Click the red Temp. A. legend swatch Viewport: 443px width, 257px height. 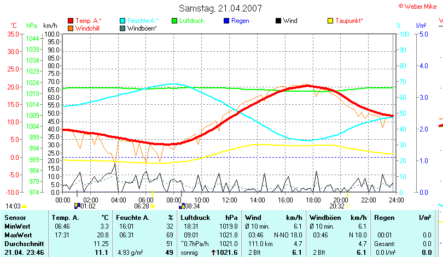click(x=71, y=21)
